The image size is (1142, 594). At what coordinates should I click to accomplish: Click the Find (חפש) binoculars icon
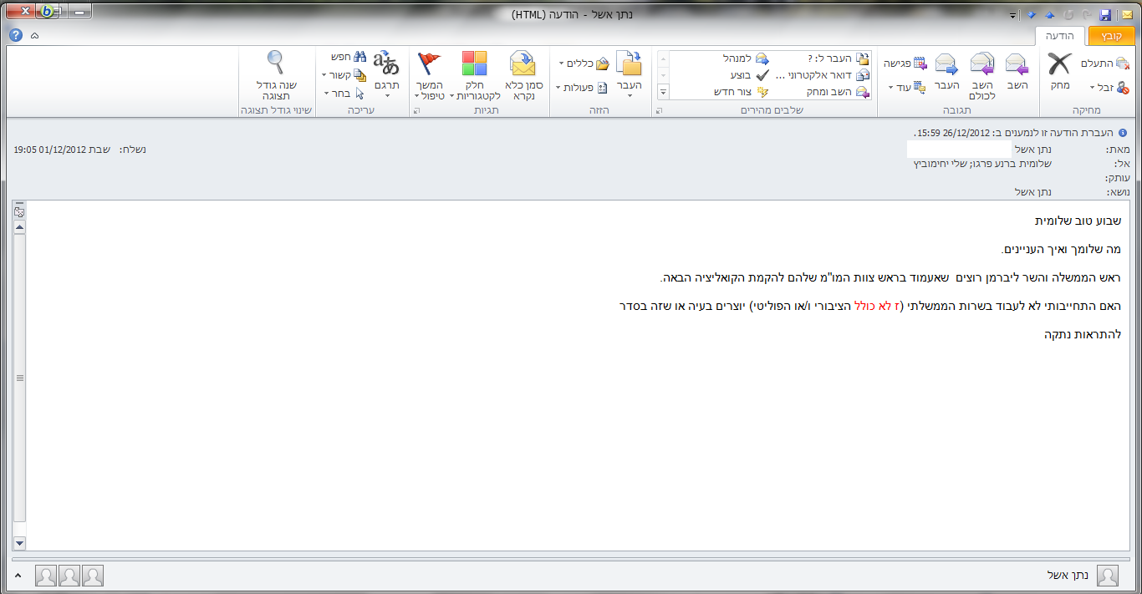[359, 56]
